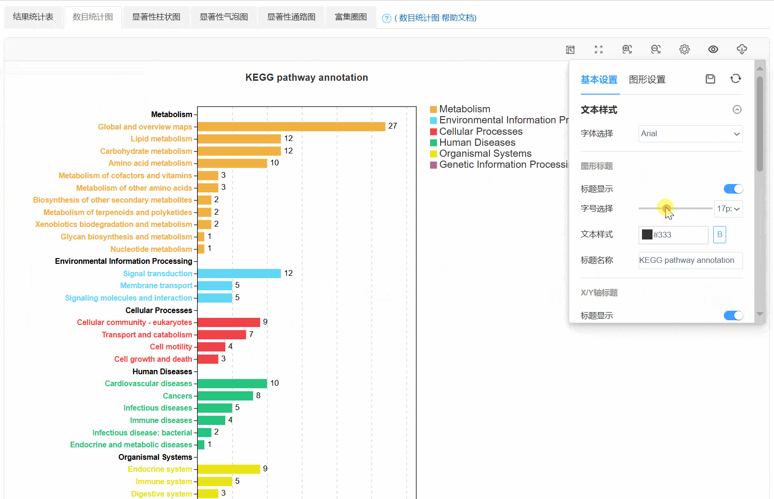Click the Transport and catabolism axis label
This screenshot has height=499, width=774.
pyautogui.click(x=147, y=335)
